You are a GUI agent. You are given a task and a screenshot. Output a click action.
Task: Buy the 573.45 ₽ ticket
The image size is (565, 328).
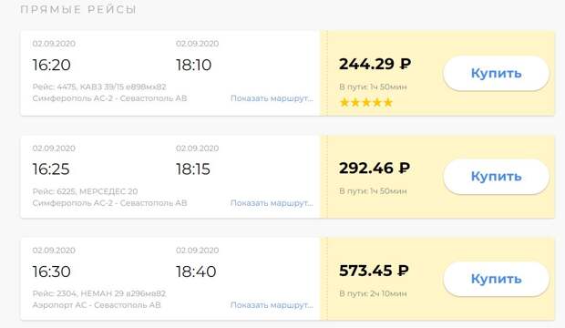[496, 279]
